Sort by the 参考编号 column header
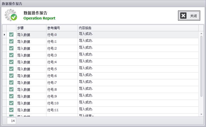Screen dimensions: 206x127 pyautogui.click(x=62, y=28)
